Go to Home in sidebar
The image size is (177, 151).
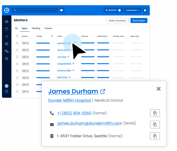[6, 22]
